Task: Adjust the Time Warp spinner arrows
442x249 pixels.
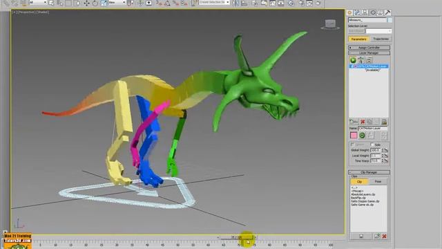Action: coord(383,160)
